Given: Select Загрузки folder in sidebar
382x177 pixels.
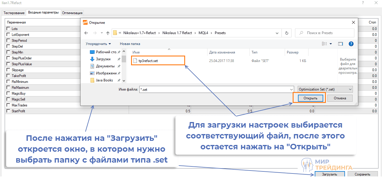Looking at the screenshot, I should coord(103,59).
